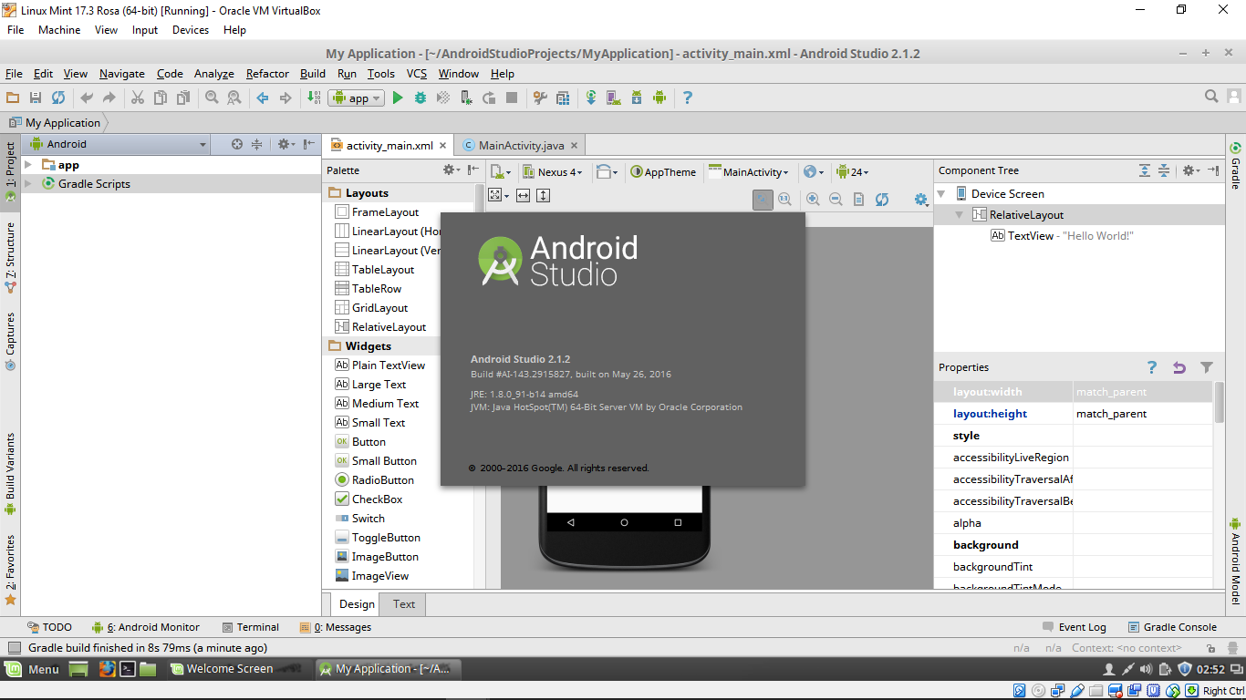Screen dimensions: 1246x700
Task: Collapse RelativeLayout in Component Tree
Action: [960, 215]
